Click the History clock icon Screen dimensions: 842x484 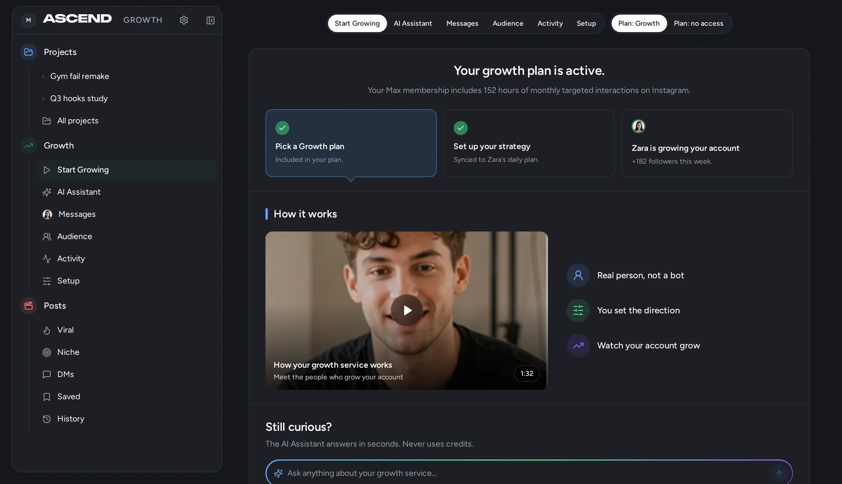(x=47, y=419)
